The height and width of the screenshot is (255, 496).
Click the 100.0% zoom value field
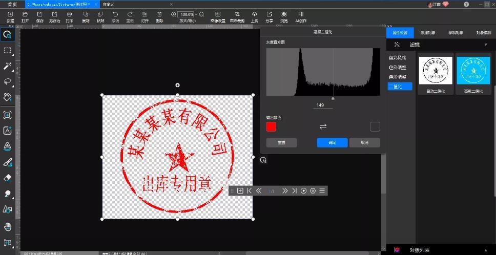(186, 14)
